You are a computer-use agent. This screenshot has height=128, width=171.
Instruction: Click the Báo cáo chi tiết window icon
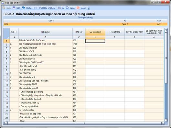(3, 3)
